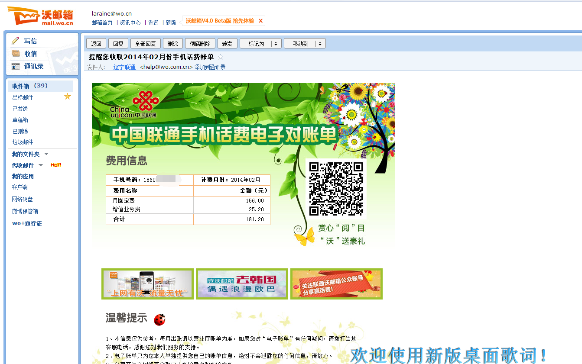The image size is (582, 364).
Task: Click the inbox tray icon beside 收信
Action: [16, 53]
